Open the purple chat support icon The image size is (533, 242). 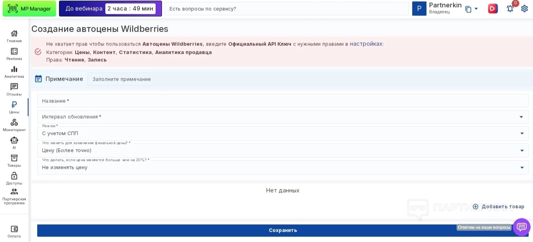point(522,227)
